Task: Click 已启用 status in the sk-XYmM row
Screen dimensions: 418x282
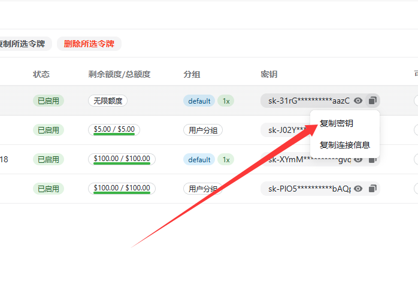Action: pos(49,159)
